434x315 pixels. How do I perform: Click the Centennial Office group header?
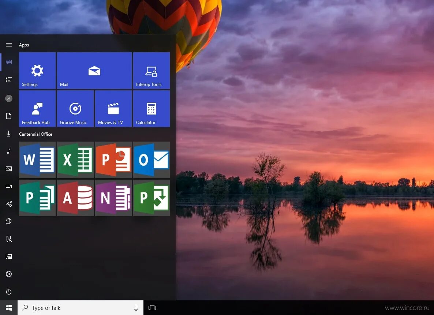[35, 134]
